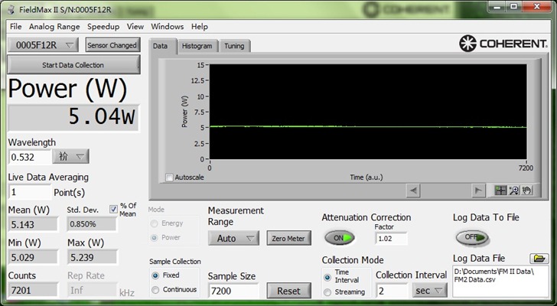The width and height of the screenshot is (557, 306).
Task: Uncheck the % Of Mean checkbox
Action: point(113,210)
